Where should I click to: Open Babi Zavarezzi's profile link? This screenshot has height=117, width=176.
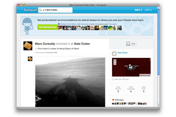pyautogui.click(x=83, y=24)
